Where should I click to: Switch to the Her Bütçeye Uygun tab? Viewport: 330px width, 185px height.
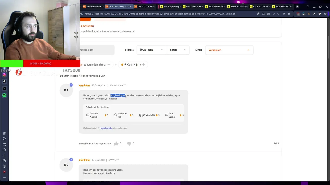(x=170, y=7)
